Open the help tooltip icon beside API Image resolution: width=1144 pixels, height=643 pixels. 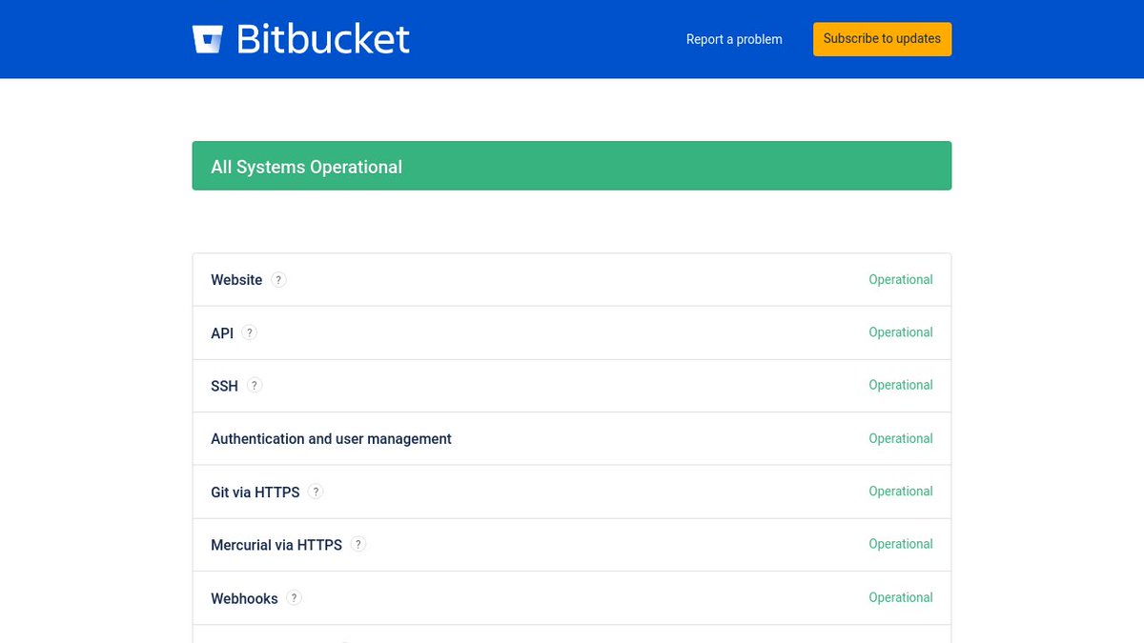250,332
